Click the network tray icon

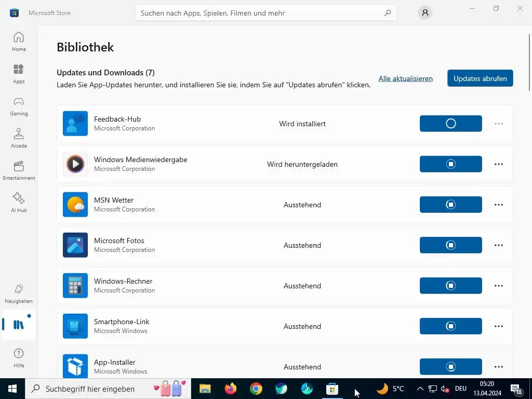tap(433, 389)
